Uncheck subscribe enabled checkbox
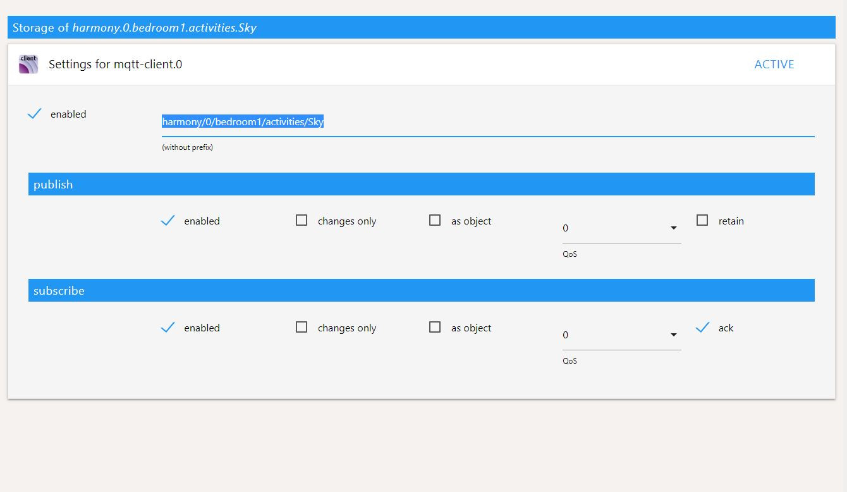Viewport: 847px width, 492px height. [168, 328]
